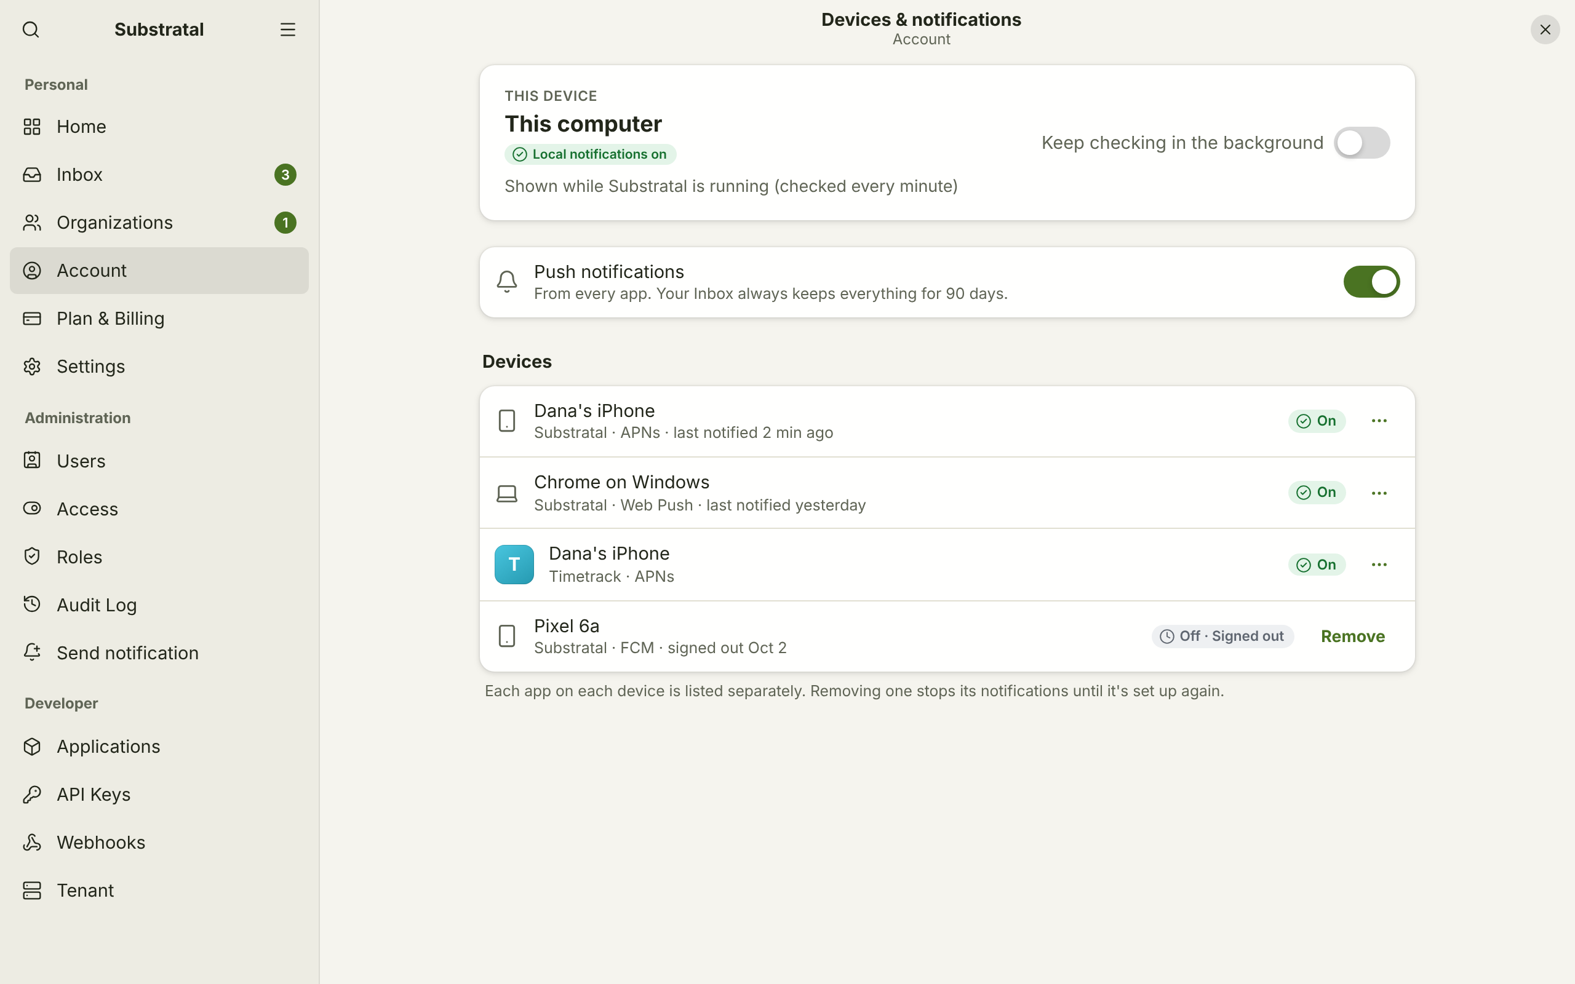Click the Tenant server icon

(x=32, y=891)
